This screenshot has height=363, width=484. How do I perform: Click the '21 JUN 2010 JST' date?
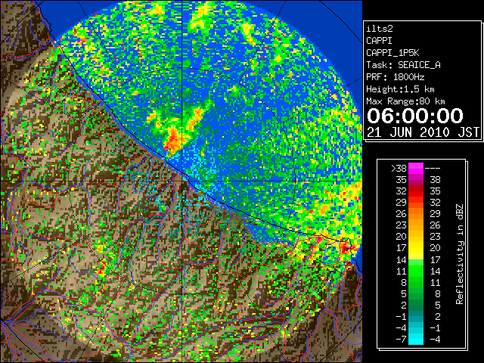coord(423,132)
